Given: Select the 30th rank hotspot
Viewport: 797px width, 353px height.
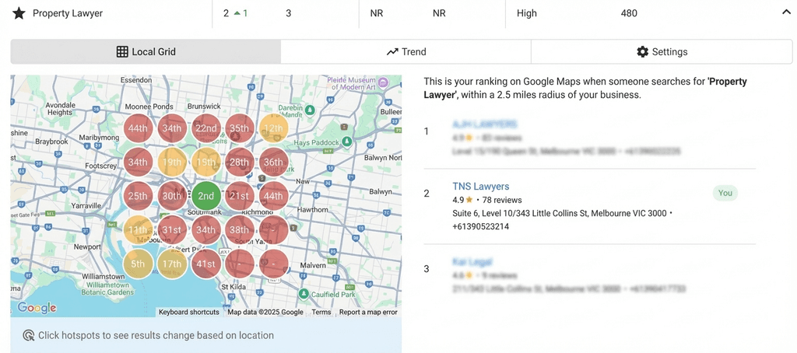Looking at the screenshot, I should 172,196.
